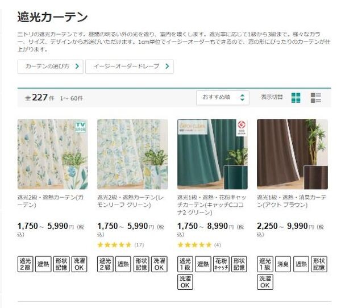Click 表示切替 label
The height and width of the screenshot is (308, 341).
272,97
